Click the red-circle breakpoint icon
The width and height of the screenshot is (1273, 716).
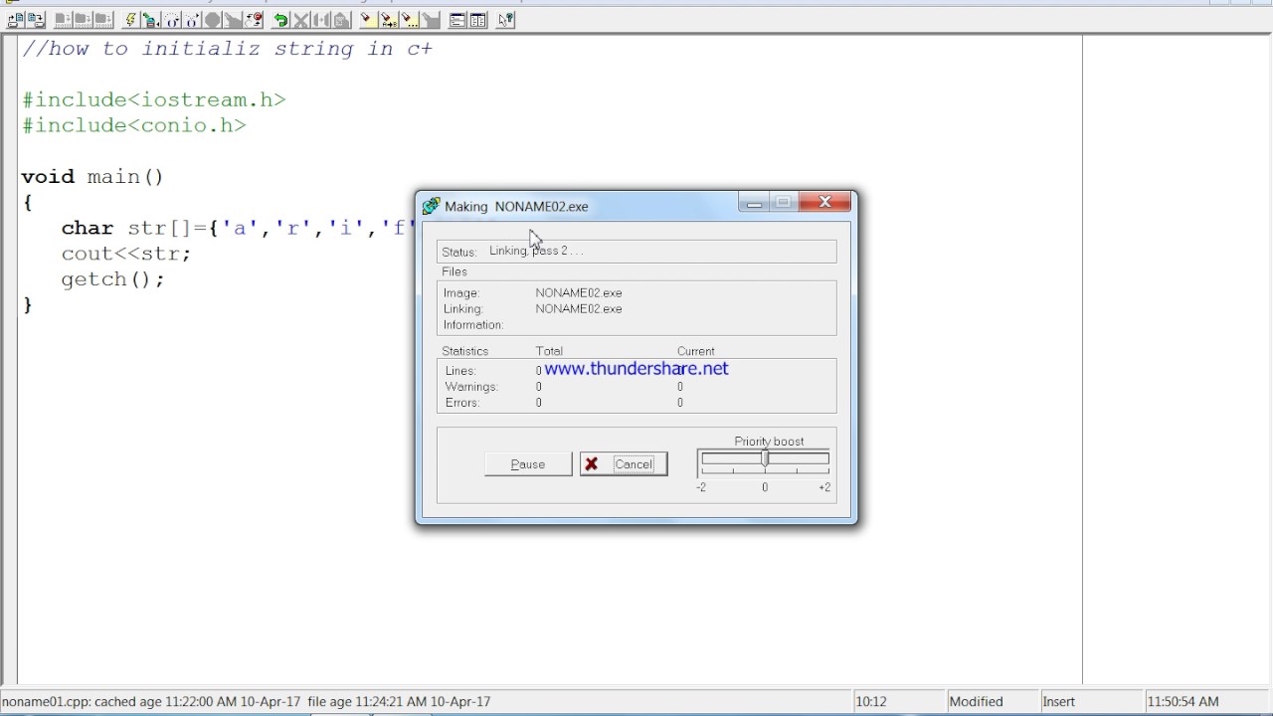coord(254,20)
